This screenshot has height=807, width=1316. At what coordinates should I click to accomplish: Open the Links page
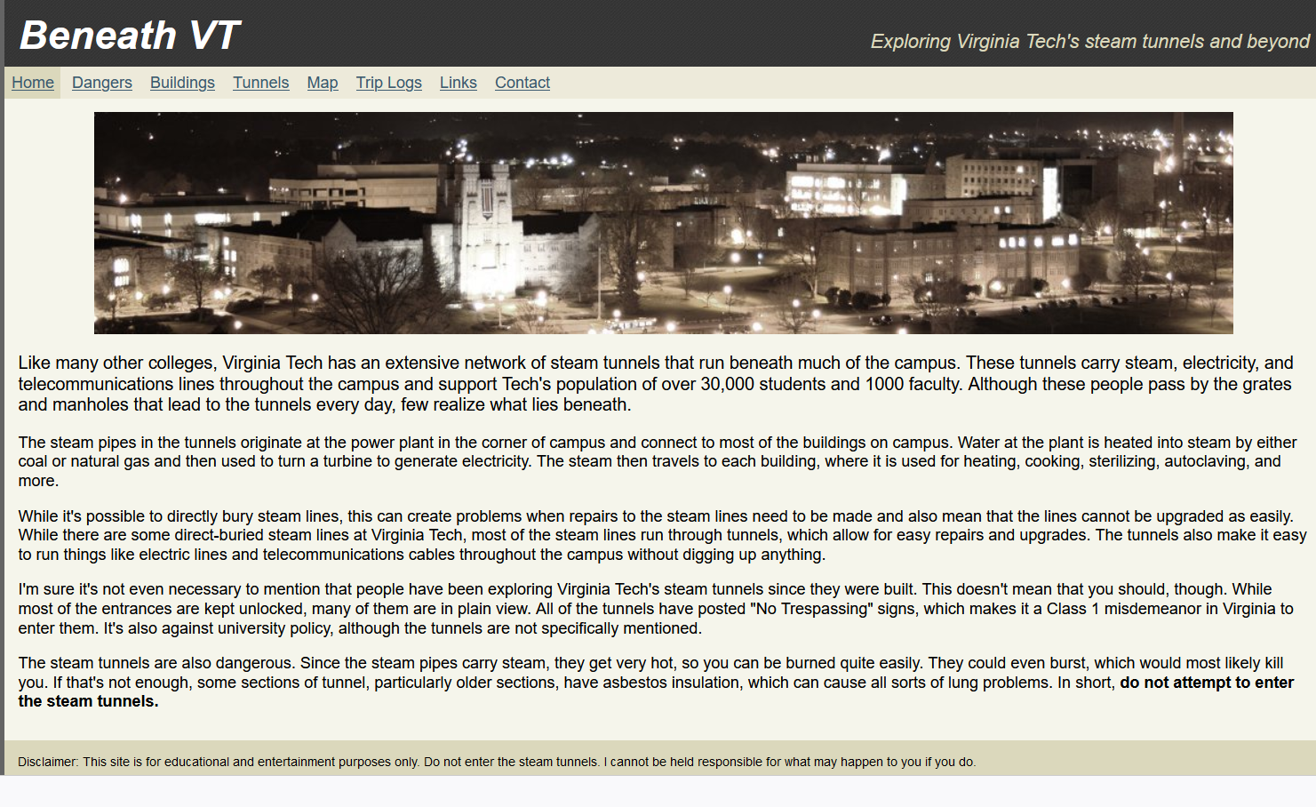tap(459, 83)
